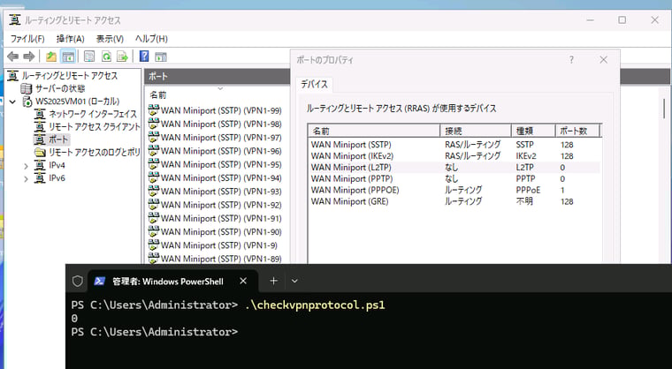
Task: Click the shield icon in the terminal title bar
Action: point(77,281)
